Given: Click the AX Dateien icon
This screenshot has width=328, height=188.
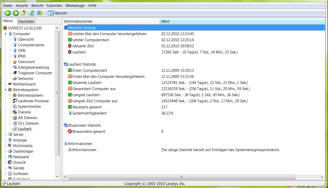Looking at the screenshot, I should point(15,118).
